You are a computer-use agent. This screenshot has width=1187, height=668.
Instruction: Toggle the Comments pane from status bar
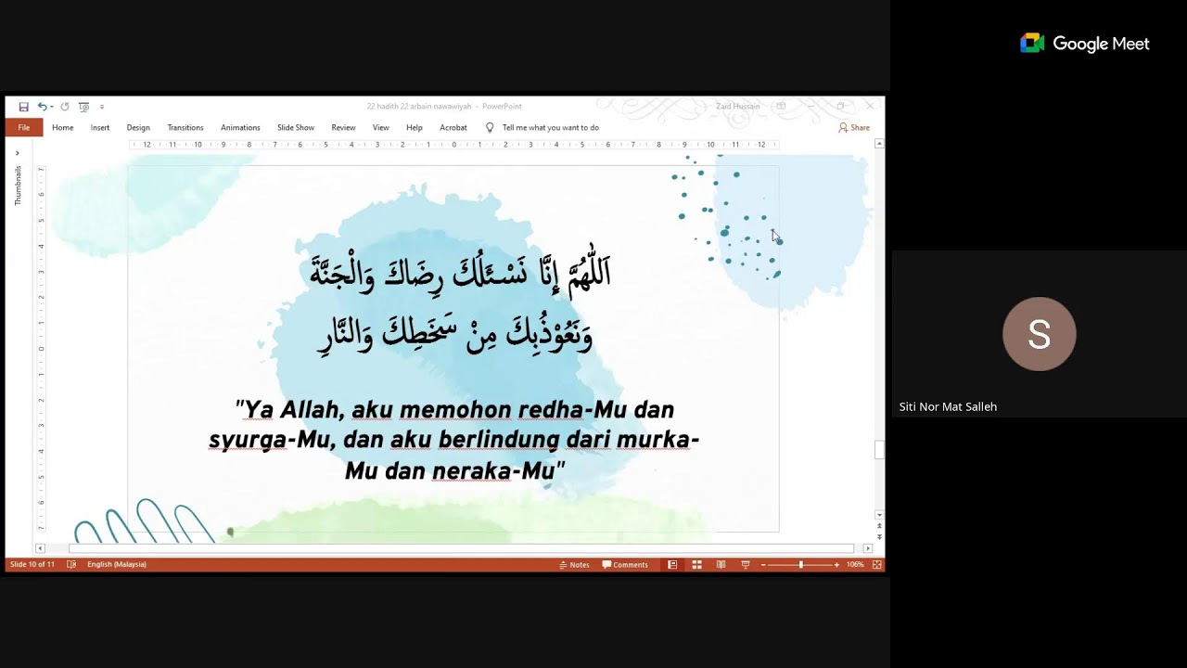[x=625, y=565]
